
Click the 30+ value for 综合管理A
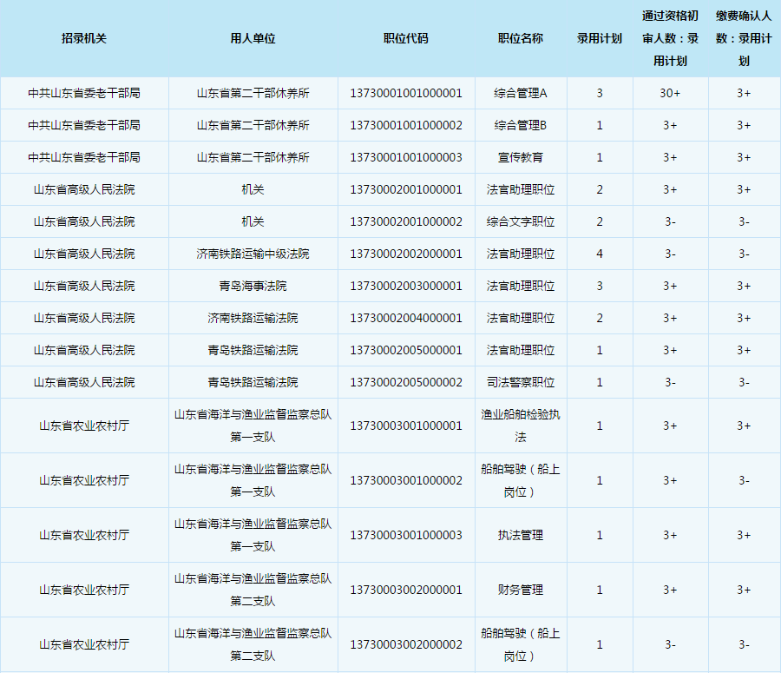(x=670, y=93)
